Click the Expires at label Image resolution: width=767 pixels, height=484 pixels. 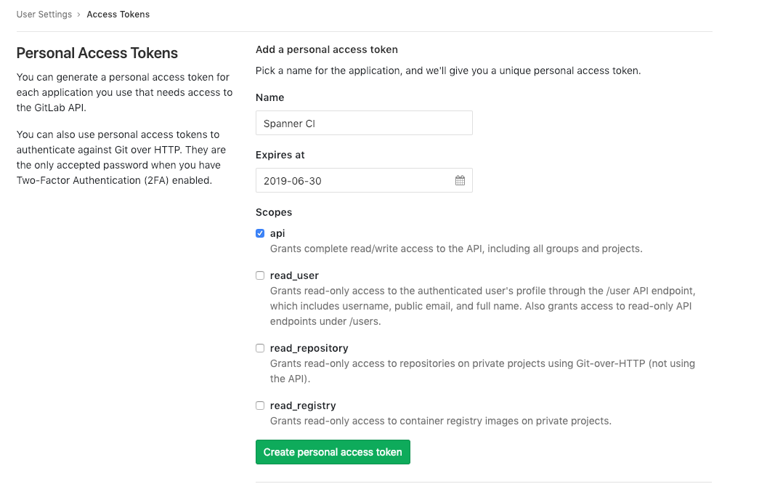coord(280,155)
